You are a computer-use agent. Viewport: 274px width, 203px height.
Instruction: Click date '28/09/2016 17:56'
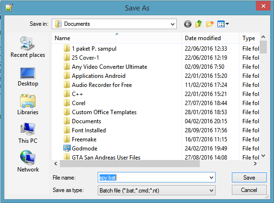click(x=206, y=130)
